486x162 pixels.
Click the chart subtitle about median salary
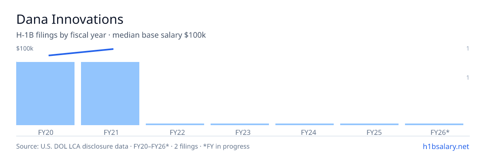pos(111,35)
